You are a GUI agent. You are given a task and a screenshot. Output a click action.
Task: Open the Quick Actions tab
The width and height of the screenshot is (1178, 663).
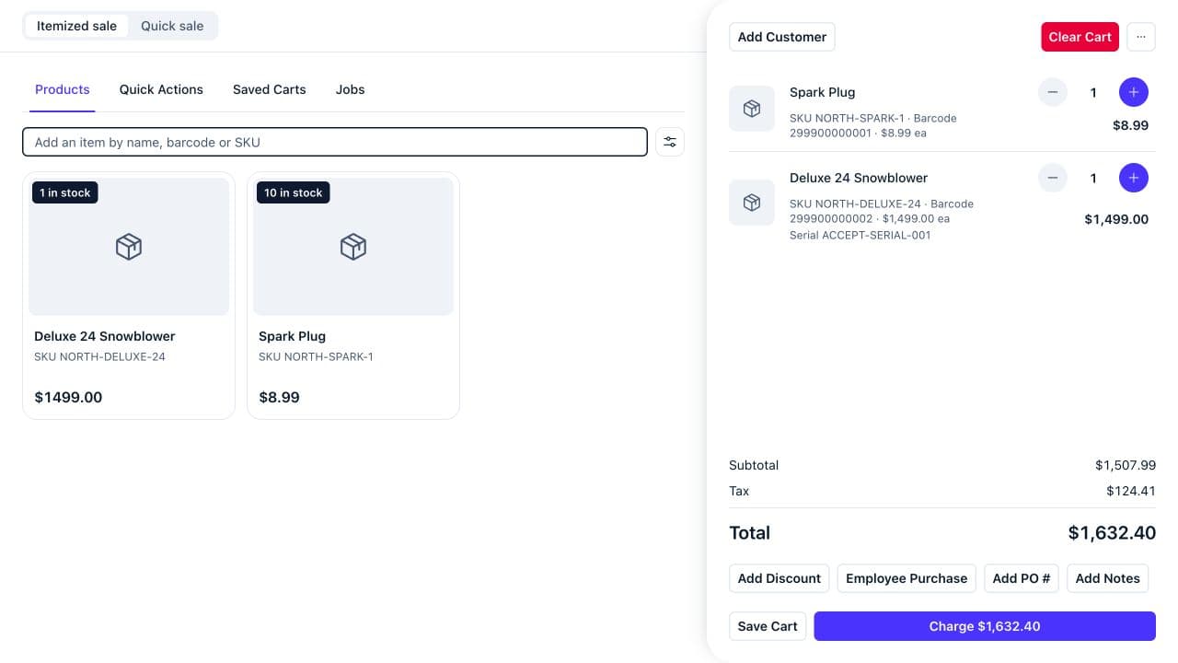point(161,89)
